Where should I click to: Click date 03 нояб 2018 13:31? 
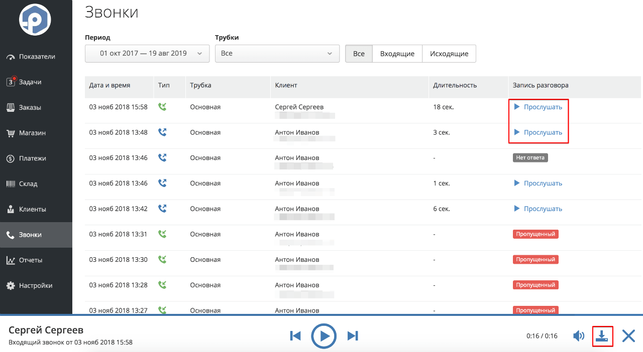[119, 234]
